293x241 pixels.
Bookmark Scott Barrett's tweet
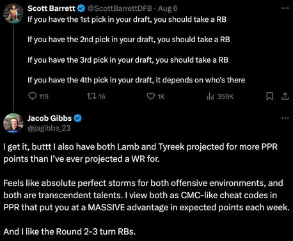pos(269,97)
